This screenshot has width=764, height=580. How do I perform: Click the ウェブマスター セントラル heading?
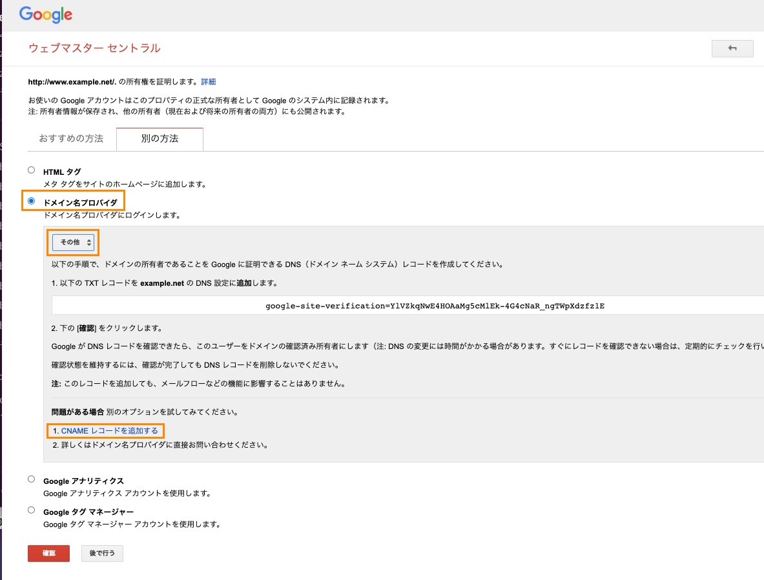pyautogui.click(x=94, y=48)
